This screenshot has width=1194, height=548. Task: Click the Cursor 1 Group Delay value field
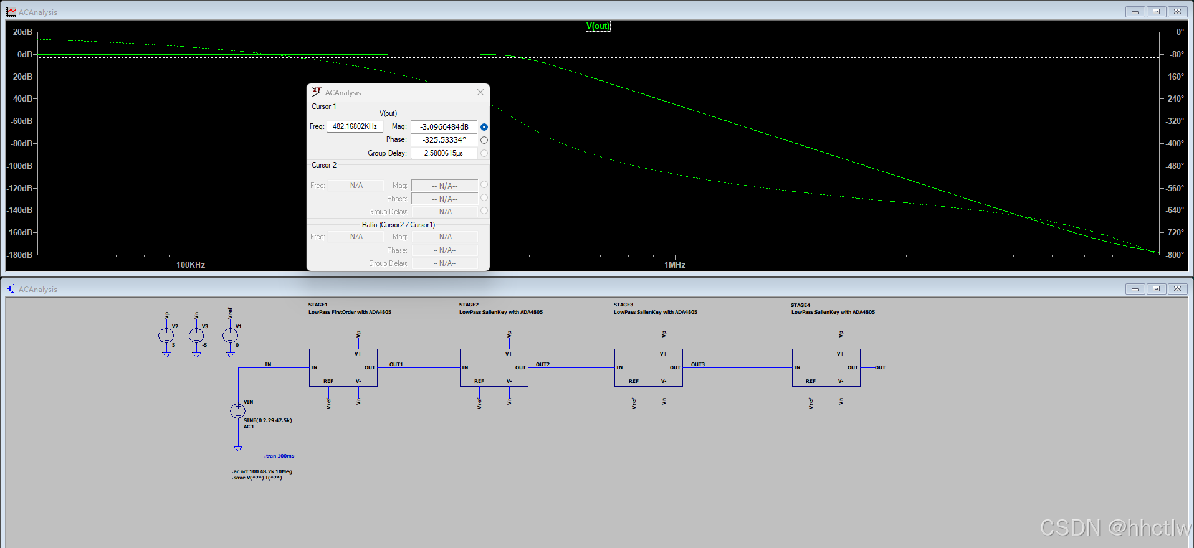(x=444, y=153)
